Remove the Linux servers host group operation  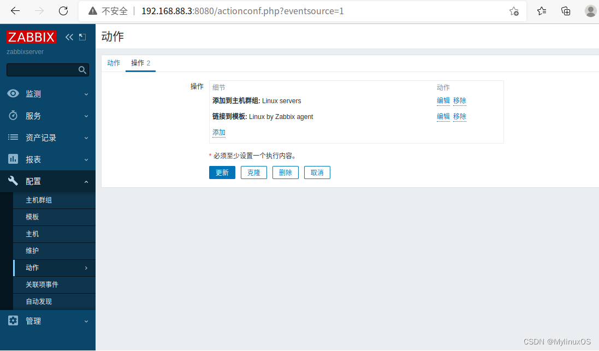(460, 100)
